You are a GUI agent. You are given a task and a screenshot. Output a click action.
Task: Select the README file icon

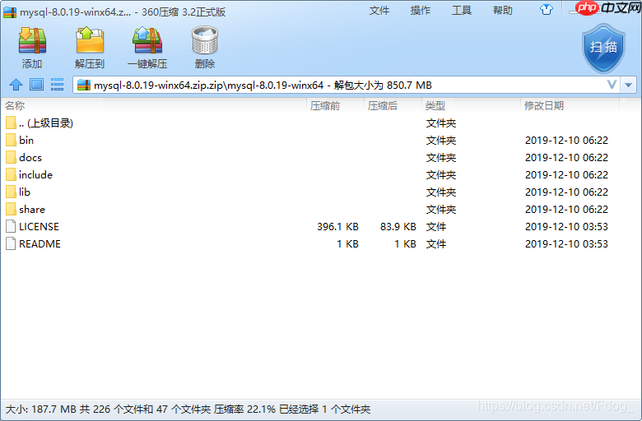(11, 243)
